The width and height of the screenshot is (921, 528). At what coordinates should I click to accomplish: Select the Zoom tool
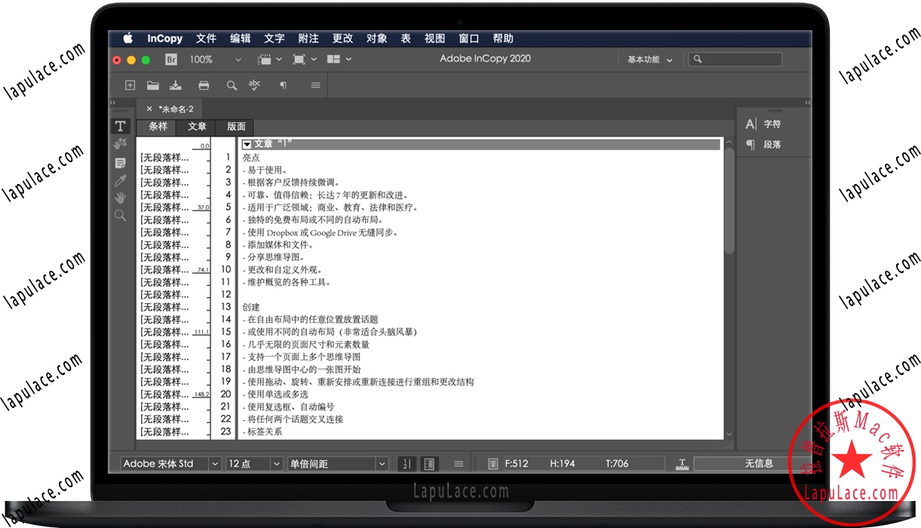(x=121, y=216)
